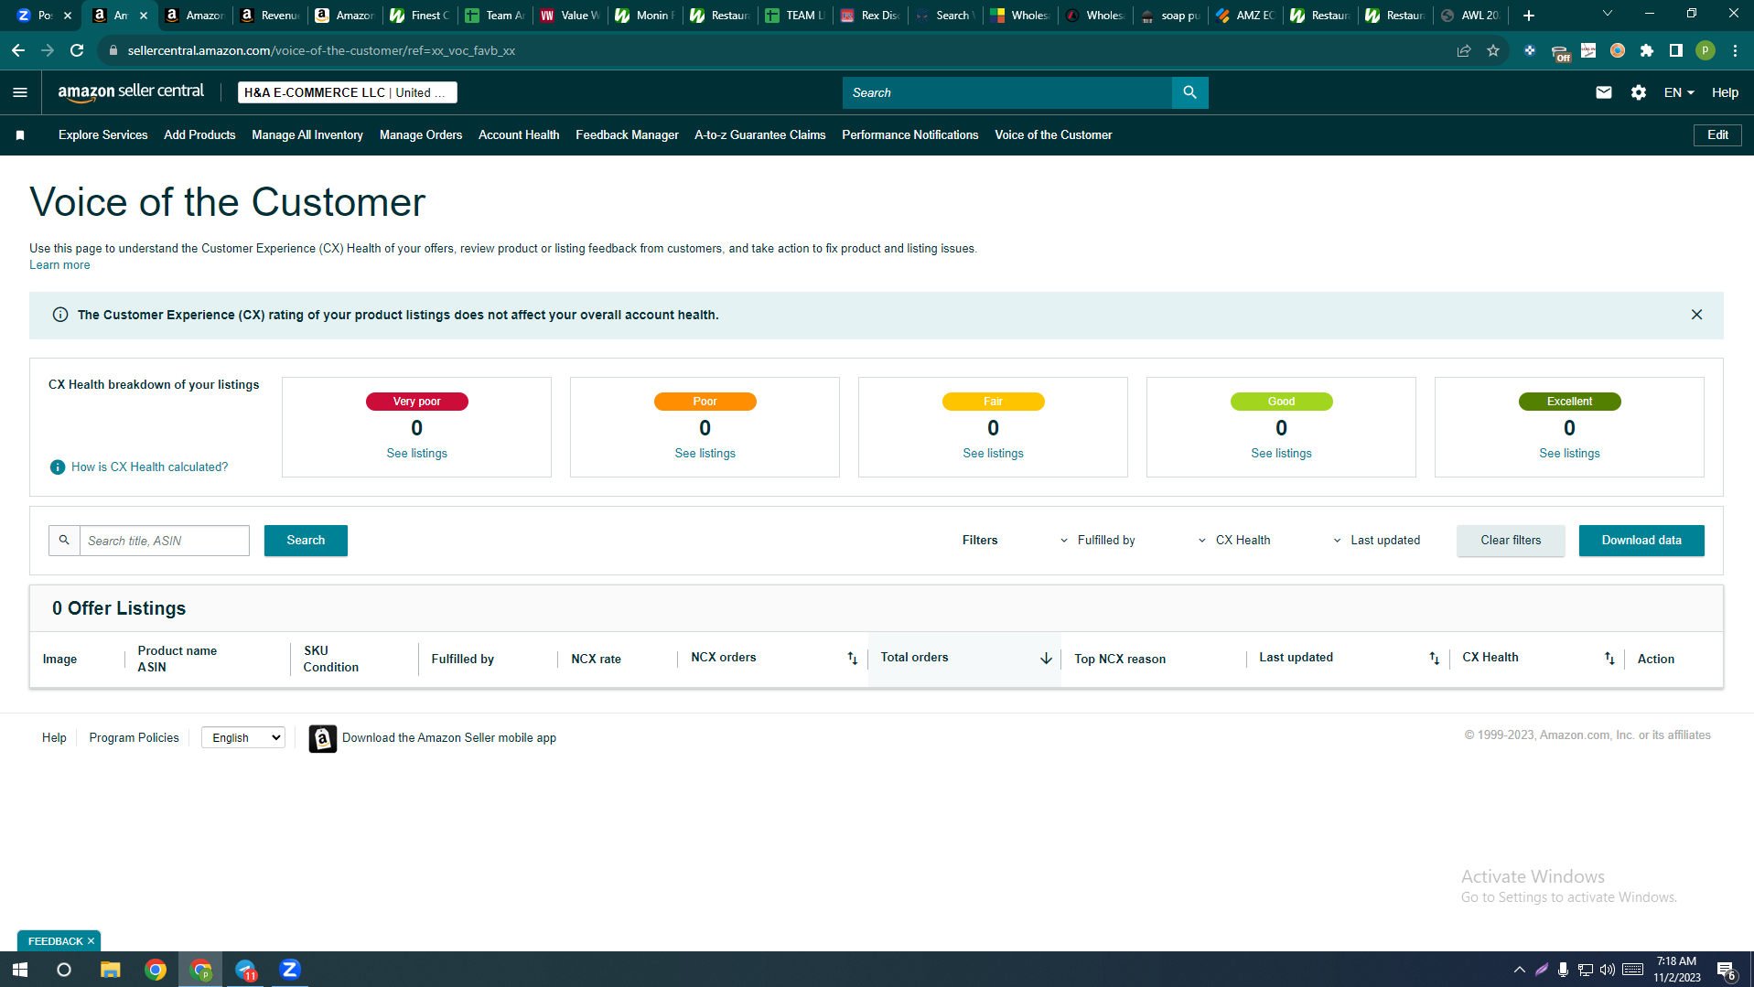Switch to the Revenue browser tab
Image resolution: width=1754 pixels, height=987 pixels.
tap(270, 16)
